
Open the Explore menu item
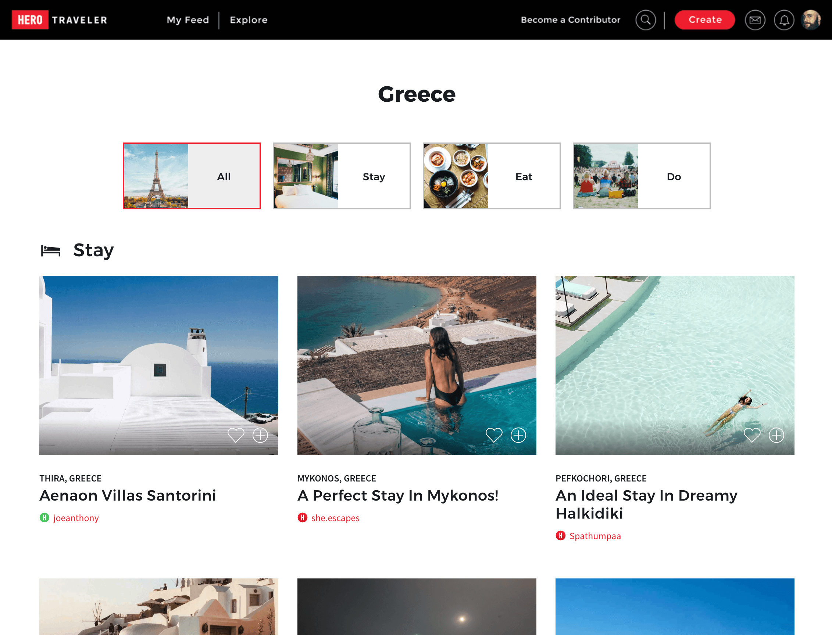(249, 20)
